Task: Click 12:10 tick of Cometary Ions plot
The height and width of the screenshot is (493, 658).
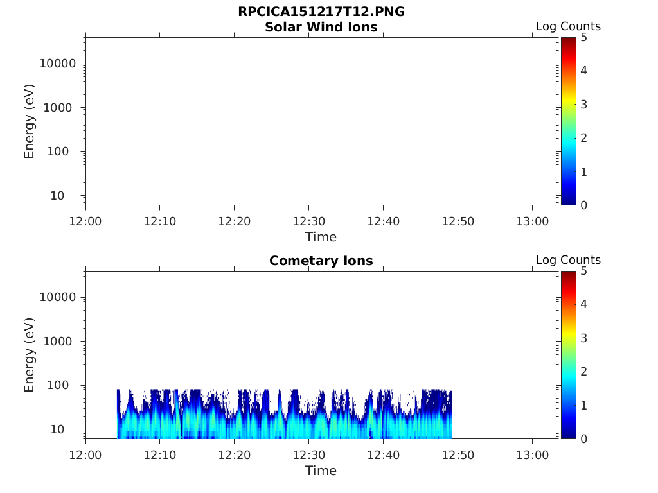Action: (x=160, y=455)
